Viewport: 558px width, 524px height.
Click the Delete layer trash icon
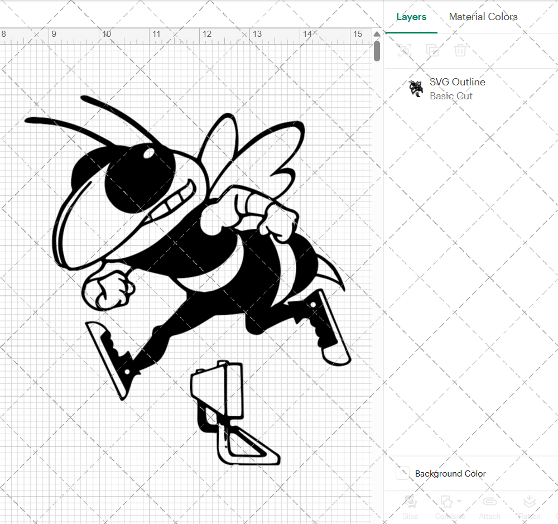pos(460,50)
